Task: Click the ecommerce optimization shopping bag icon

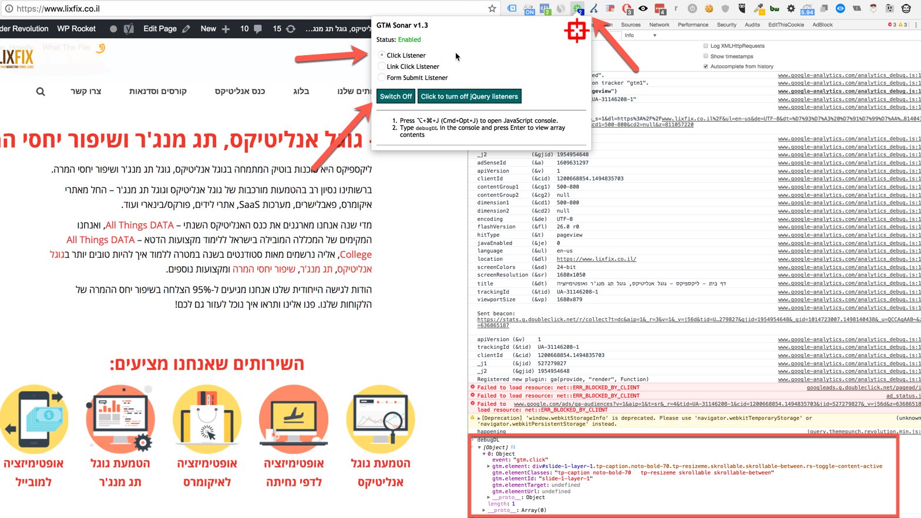Action: click(207, 419)
